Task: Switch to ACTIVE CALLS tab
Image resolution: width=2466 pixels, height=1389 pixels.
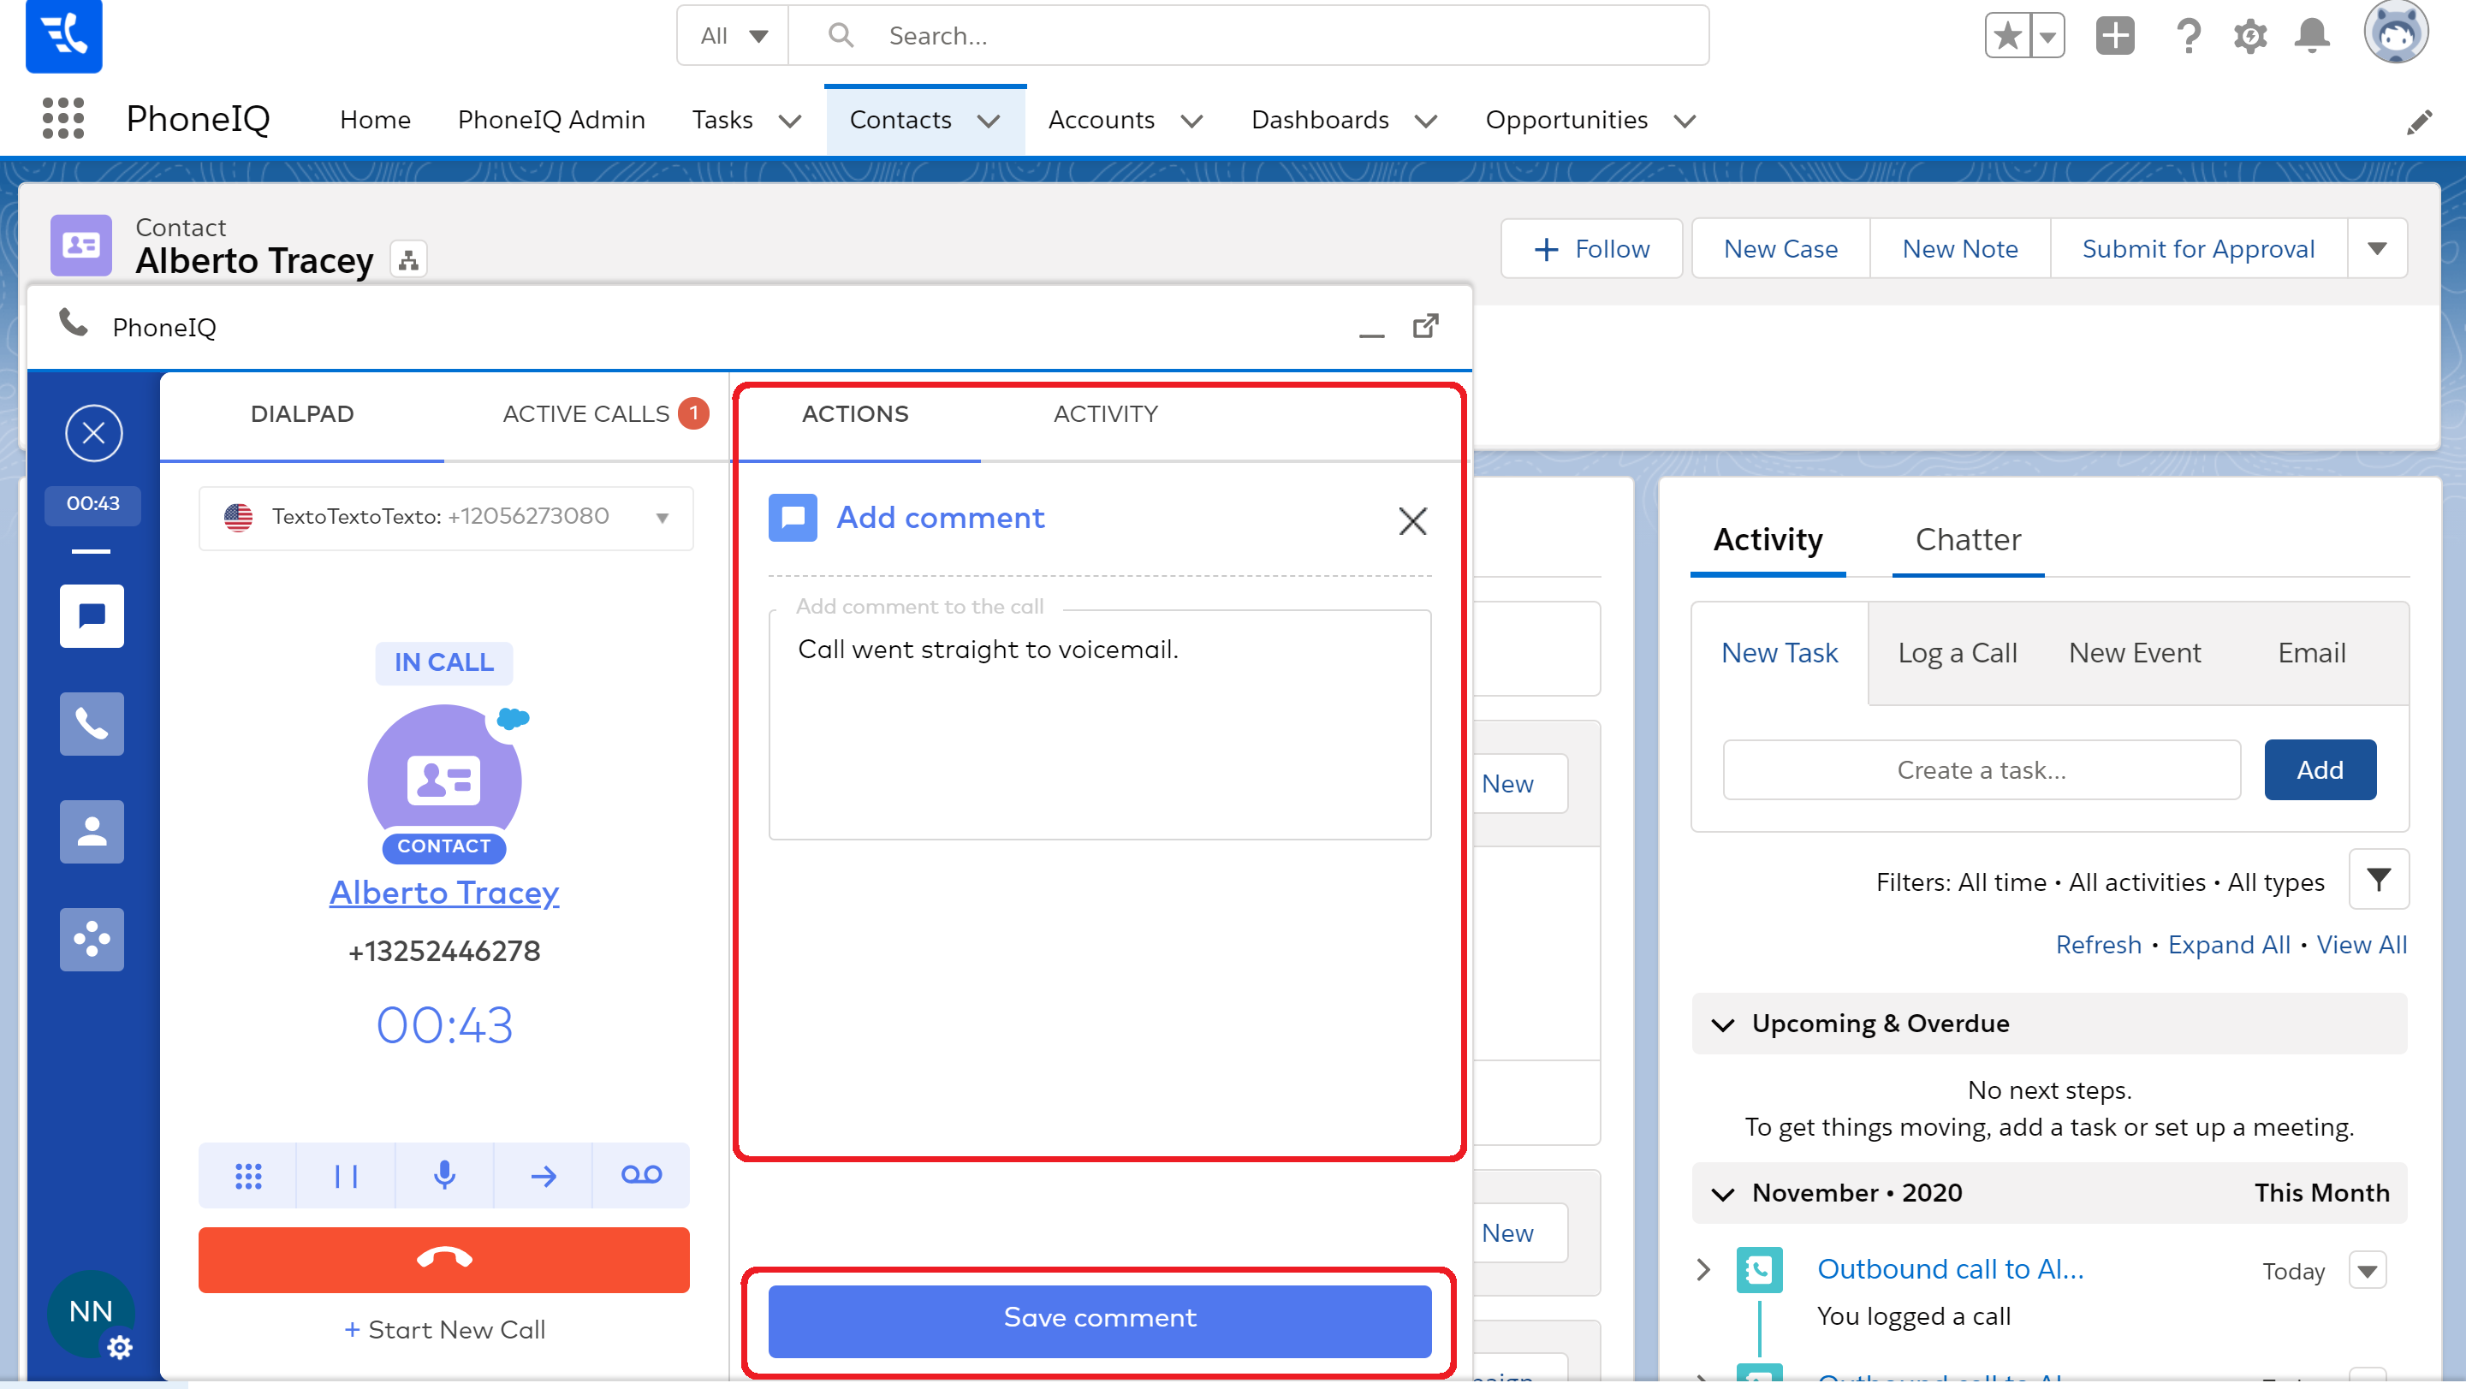Action: point(585,414)
